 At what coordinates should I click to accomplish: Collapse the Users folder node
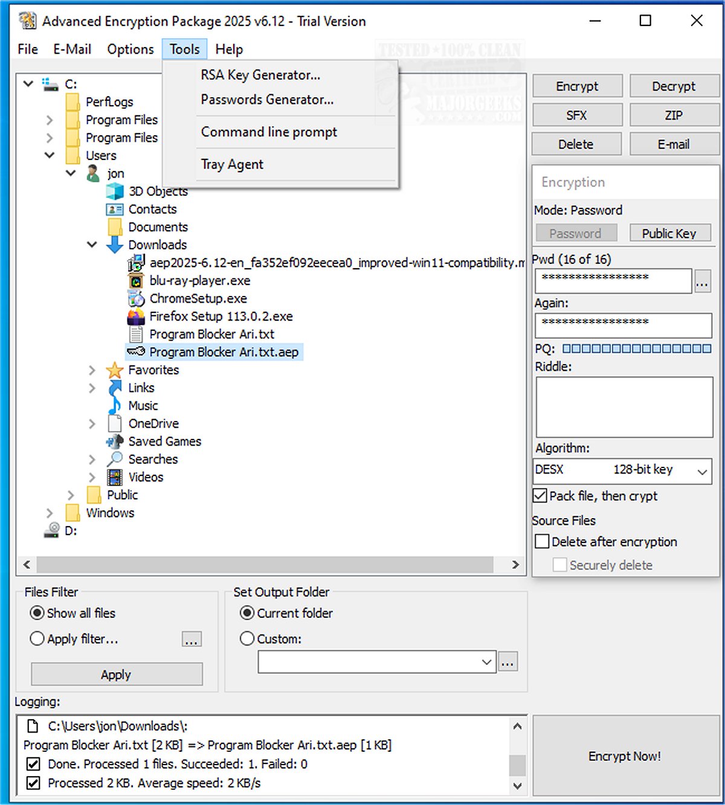50,155
